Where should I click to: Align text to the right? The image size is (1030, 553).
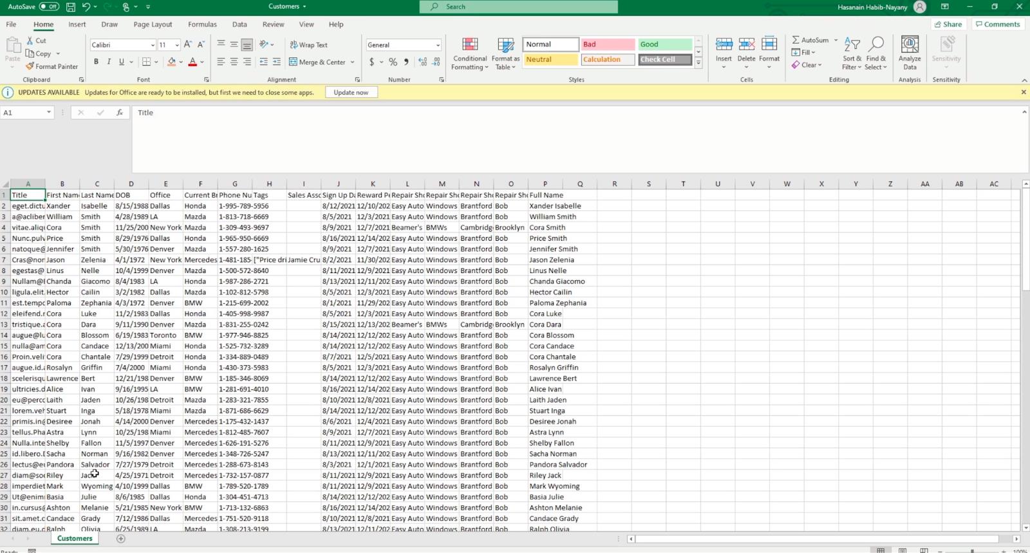tap(247, 62)
